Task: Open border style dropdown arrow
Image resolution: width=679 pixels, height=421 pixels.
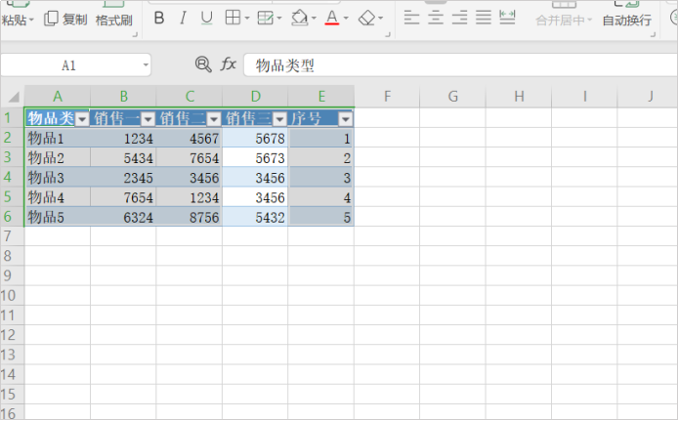Action: click(247, 19)
